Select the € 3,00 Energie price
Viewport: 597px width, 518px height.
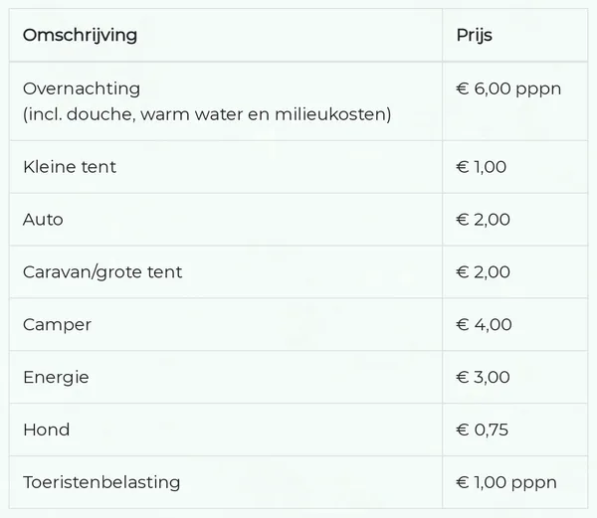tap(483, 378)
